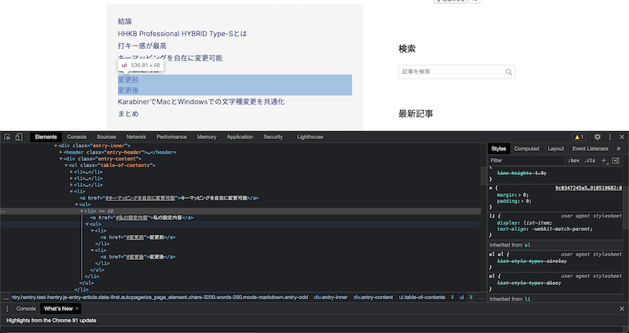Open the Performance tab

(x=171, y=137)
